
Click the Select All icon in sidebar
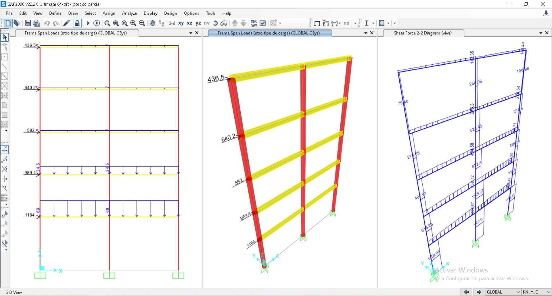pyautogui.click(x=5, y=214)
